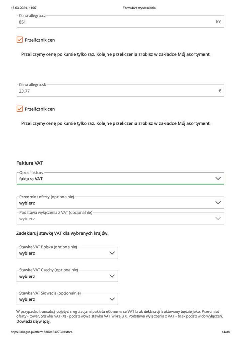Click chevron arrow of Stawka VAT Słowacja

pyautogui.click(x=112, y=299)
